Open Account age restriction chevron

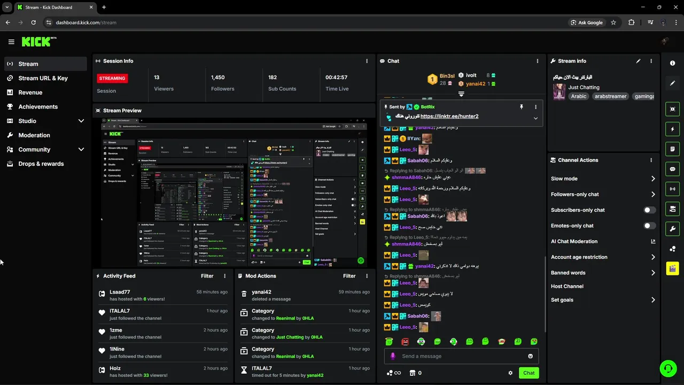[653, 257]
